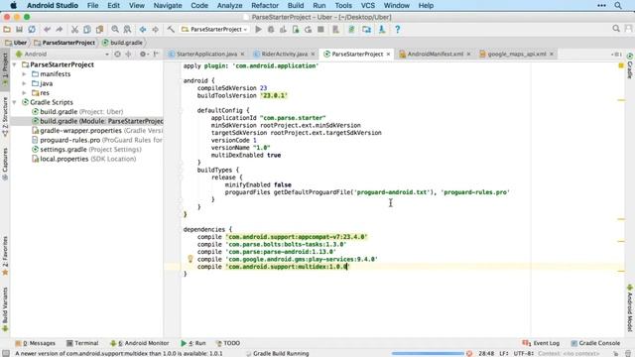Click the Stop square icon

coord(320,29)
